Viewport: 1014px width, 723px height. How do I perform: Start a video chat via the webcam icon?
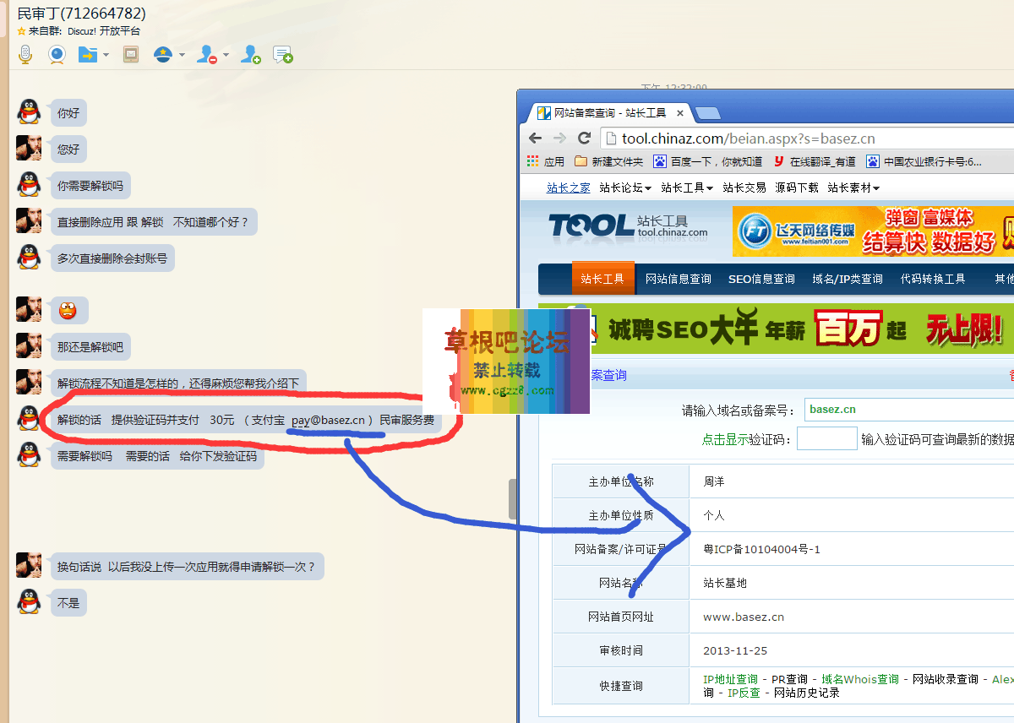[56, 54]
